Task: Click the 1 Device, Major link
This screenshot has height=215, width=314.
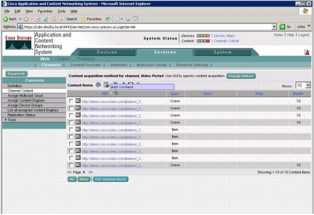Action: (223, 36)
